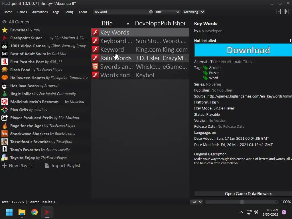Open Google Chrome from taskbar
Screen dimensions: 292x219
(x=35, y=212)
